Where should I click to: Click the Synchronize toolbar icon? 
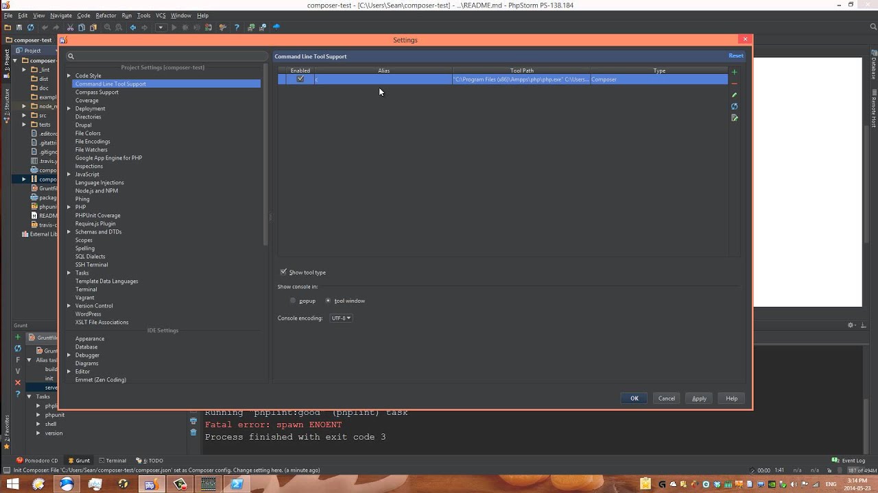click(31, 27)
